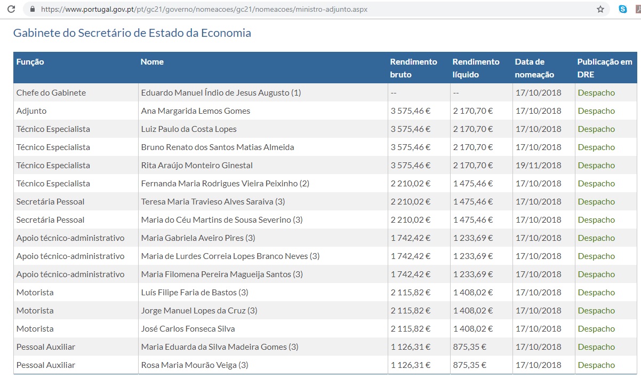
Task: Select the name Ana Margarida Lemos Gomes
Action: click(x=196, y=111)
